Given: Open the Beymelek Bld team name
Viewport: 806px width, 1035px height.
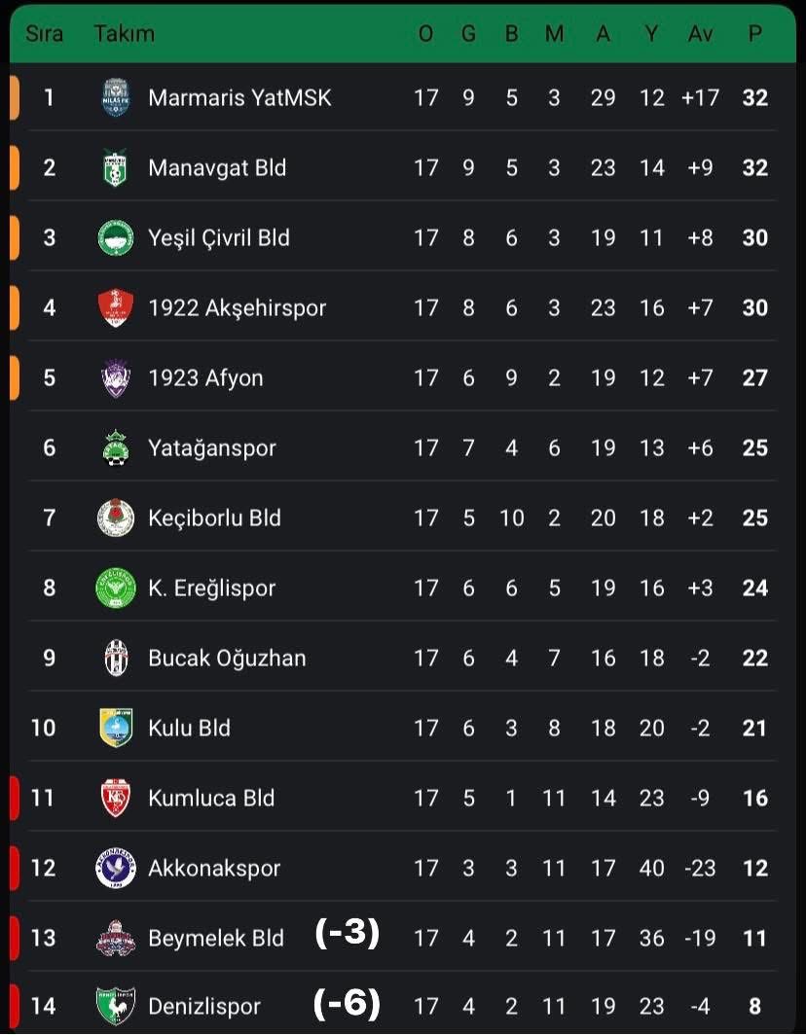Looking at the screenshot, I should (216, 938).
